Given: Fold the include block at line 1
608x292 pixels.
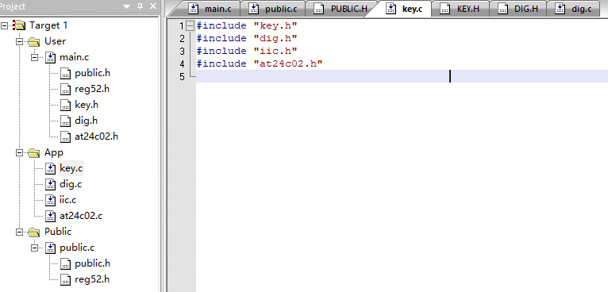Looking at the screenshot, I should pyautogui.click(x=190, y=26).
